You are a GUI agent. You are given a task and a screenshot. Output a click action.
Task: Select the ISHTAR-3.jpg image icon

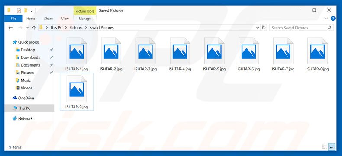[x=145, y=51]
